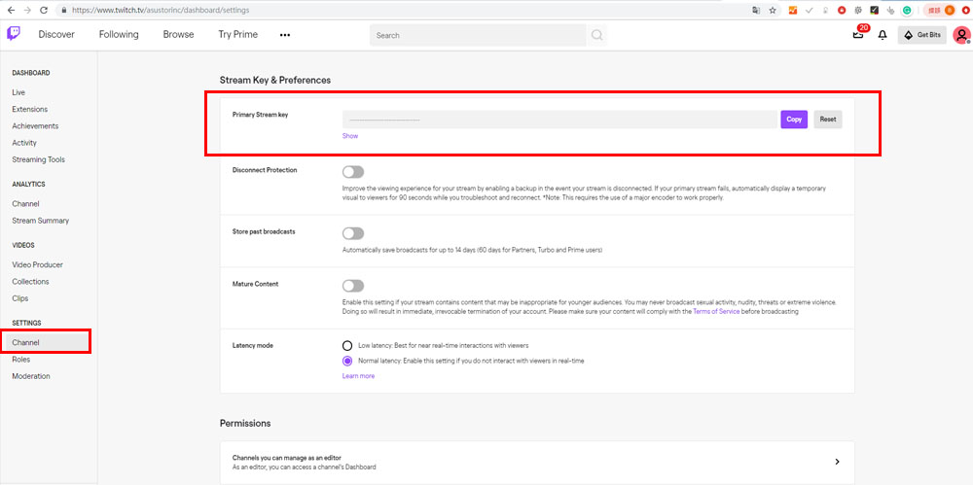
Task: Select Normal latency mode
Action: coord(347,361)
